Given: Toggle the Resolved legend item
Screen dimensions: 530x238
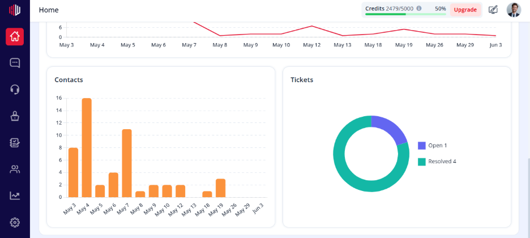Looking at the screenshot, I should tap(437, 161).
